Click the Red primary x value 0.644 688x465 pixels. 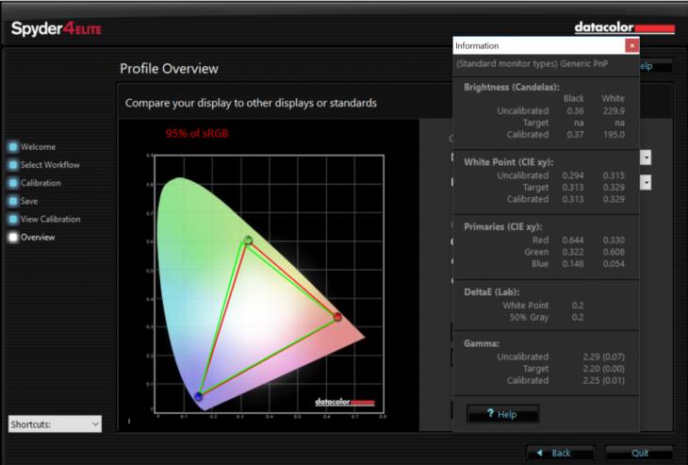pyautogui.click(x=573, y=241)
